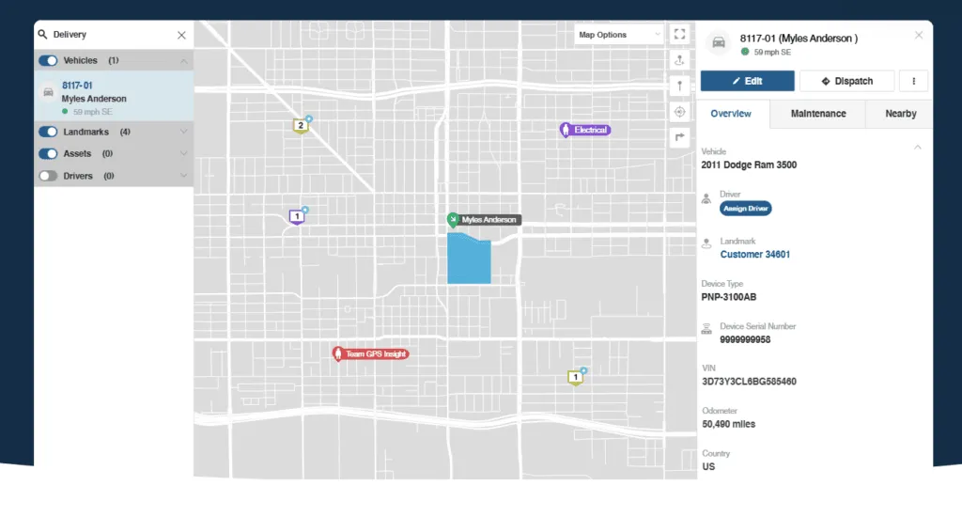Screen dimensions: 962x517
Task: Open the Customer 34601 landmark link
Action: point(754,254)
